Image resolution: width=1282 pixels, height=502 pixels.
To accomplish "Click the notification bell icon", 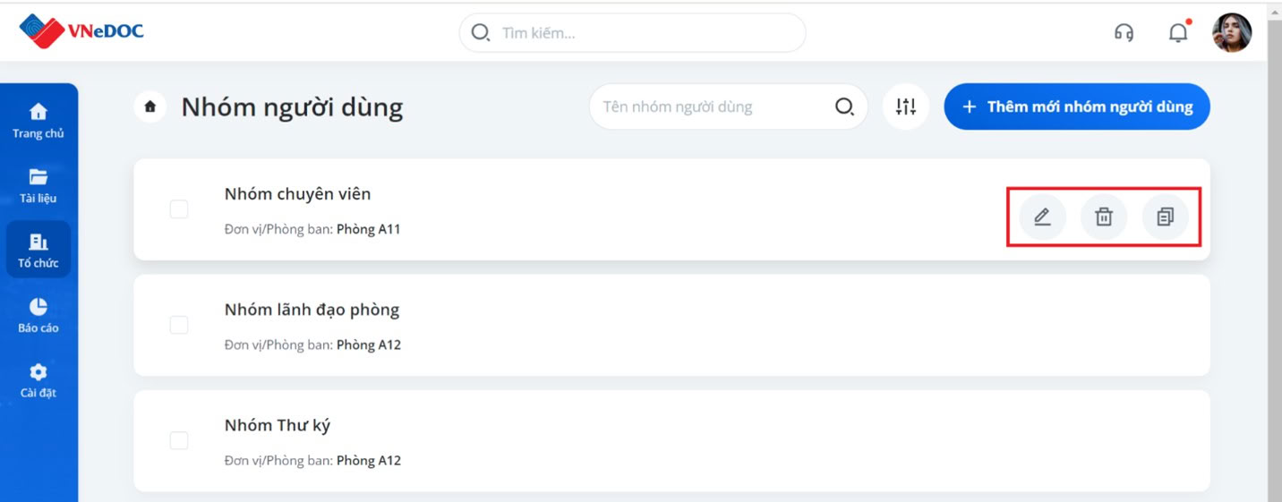I will (x=1179, y=33).
